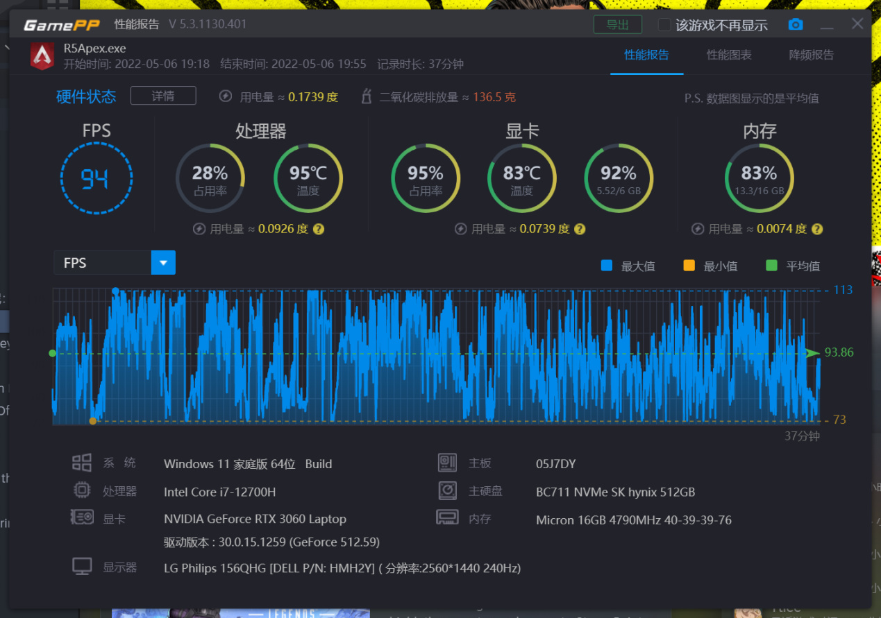Viewport: 881px width, 618px height.
Task: Switch to the 性能报告 tab
Action: (647, 55)
